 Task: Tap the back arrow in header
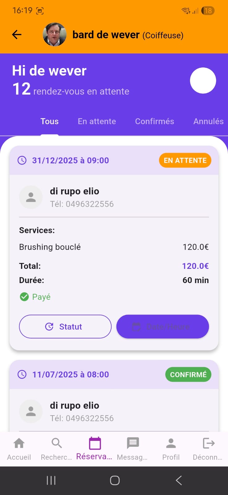pyautogui.click(x=17, y=35)
